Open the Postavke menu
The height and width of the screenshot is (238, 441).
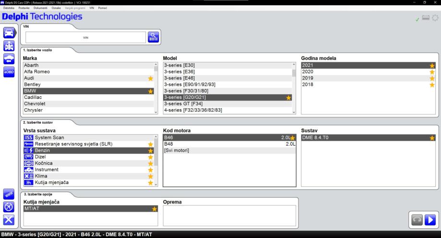click(24, 8)
